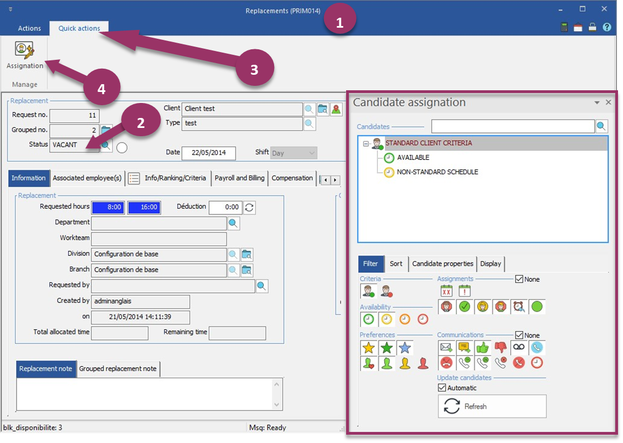Select the AVAILABLE tree item

(x=413, y=158)
